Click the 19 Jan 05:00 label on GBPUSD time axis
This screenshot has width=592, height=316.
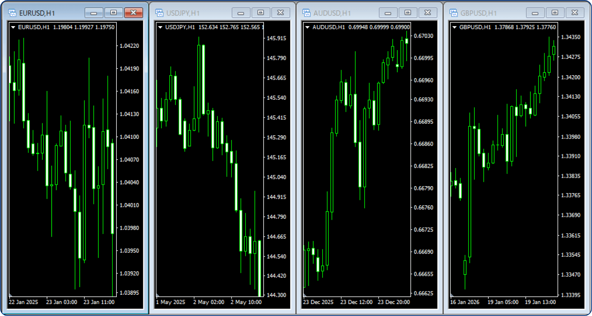point(503,302)
